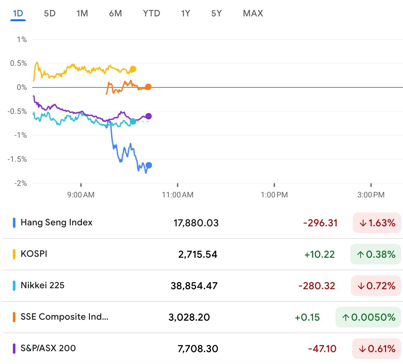Screen dimensions: 403x364
Task: Click the Nikkei change value -280.32
Action: click(x=317, y=286)
